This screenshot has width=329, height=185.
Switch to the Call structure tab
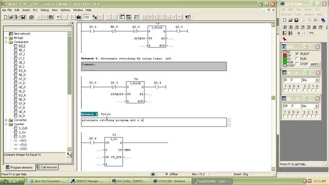point(47,167)
